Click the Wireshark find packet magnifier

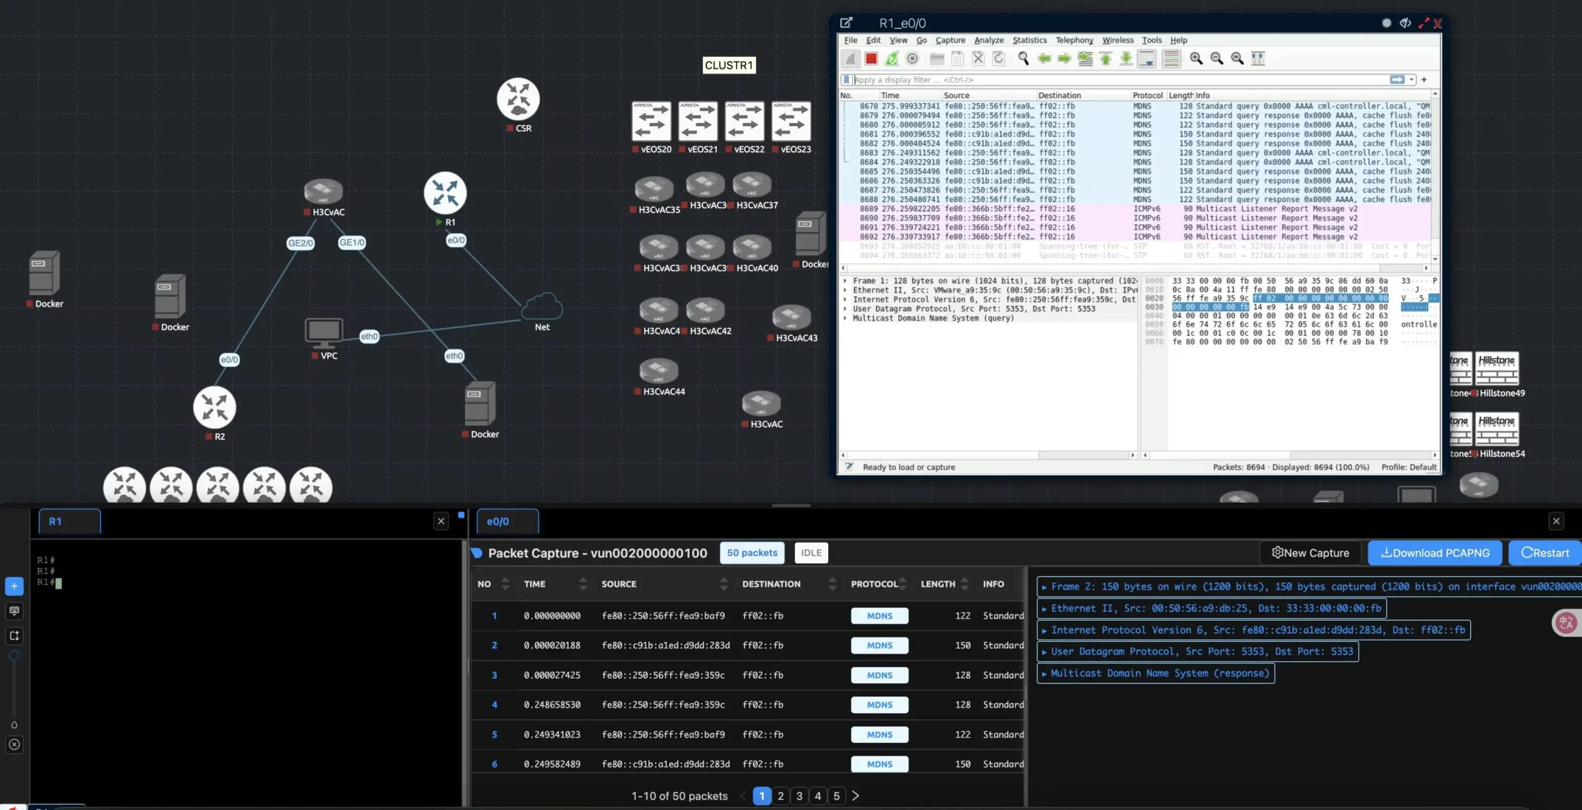1023,59
